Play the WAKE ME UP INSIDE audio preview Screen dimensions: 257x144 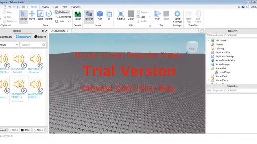[40, 90]
